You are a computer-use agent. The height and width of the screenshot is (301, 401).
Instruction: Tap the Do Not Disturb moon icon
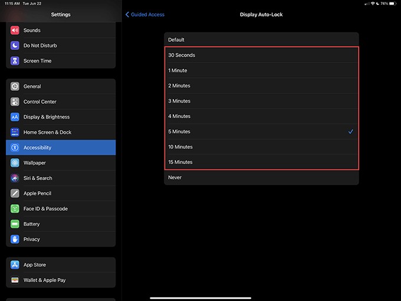coord(15,45)
